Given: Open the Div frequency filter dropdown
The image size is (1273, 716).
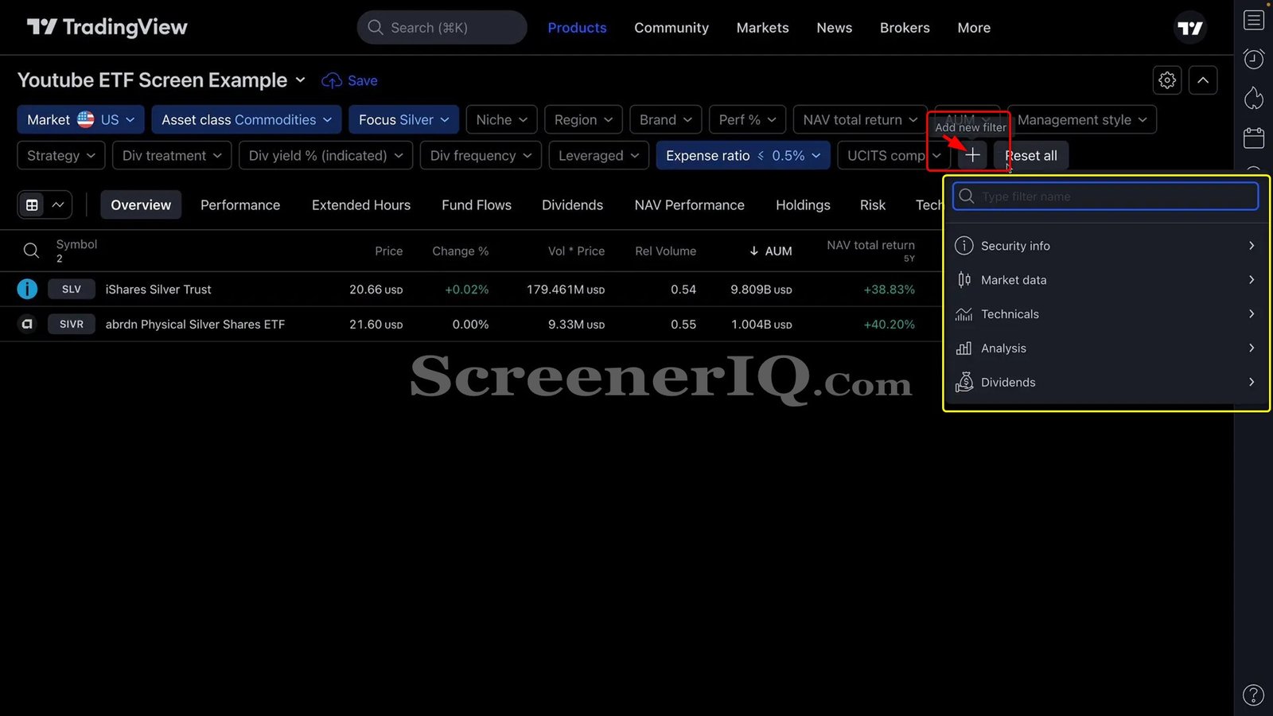Looking at the screenshot, I should click(x=481, y=155).
